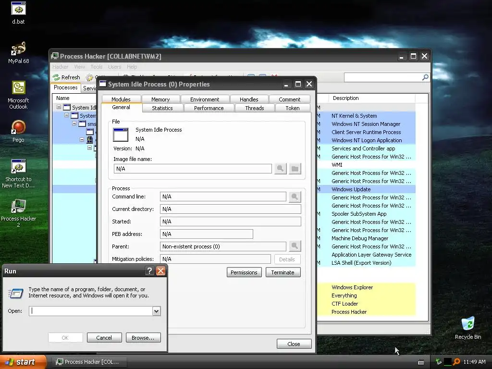The width and height of the screenshot is (492, 369).
Task: Click the keyboard icon on the taskbar
Action: pos(421,362)
